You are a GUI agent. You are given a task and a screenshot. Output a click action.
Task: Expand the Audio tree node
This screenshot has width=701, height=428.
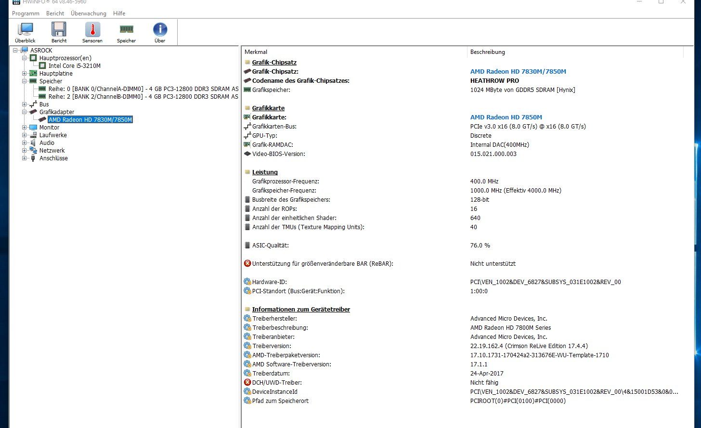pos(25,143)
